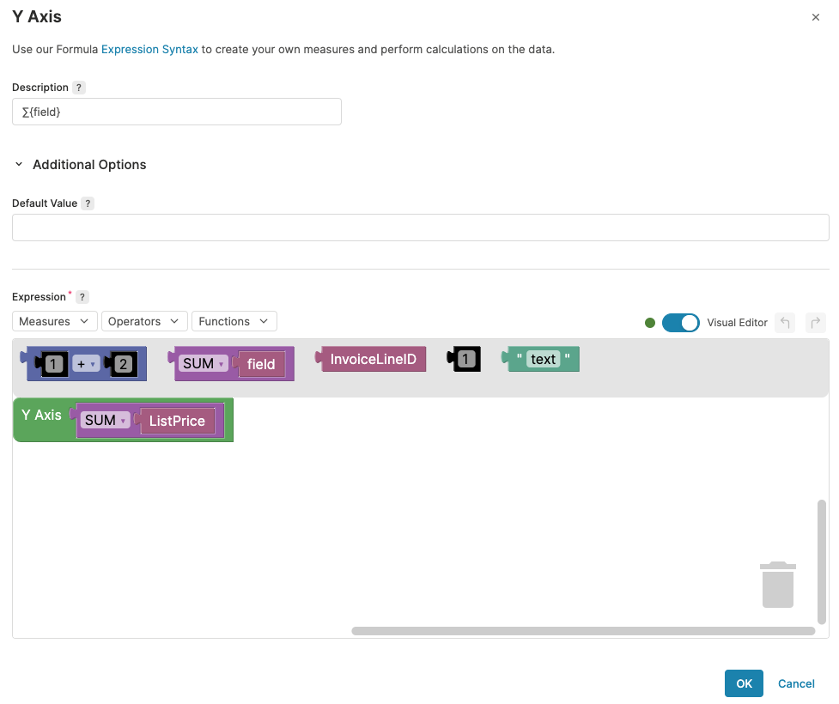Click into the Default Value input field

(420, 228)
